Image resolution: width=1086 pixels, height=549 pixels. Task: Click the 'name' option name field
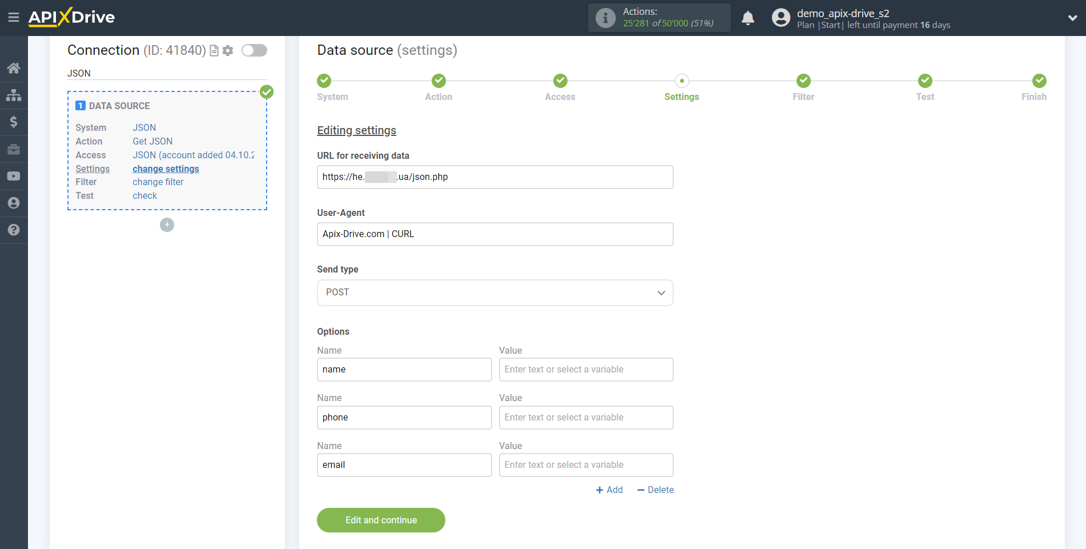[404, 370]
